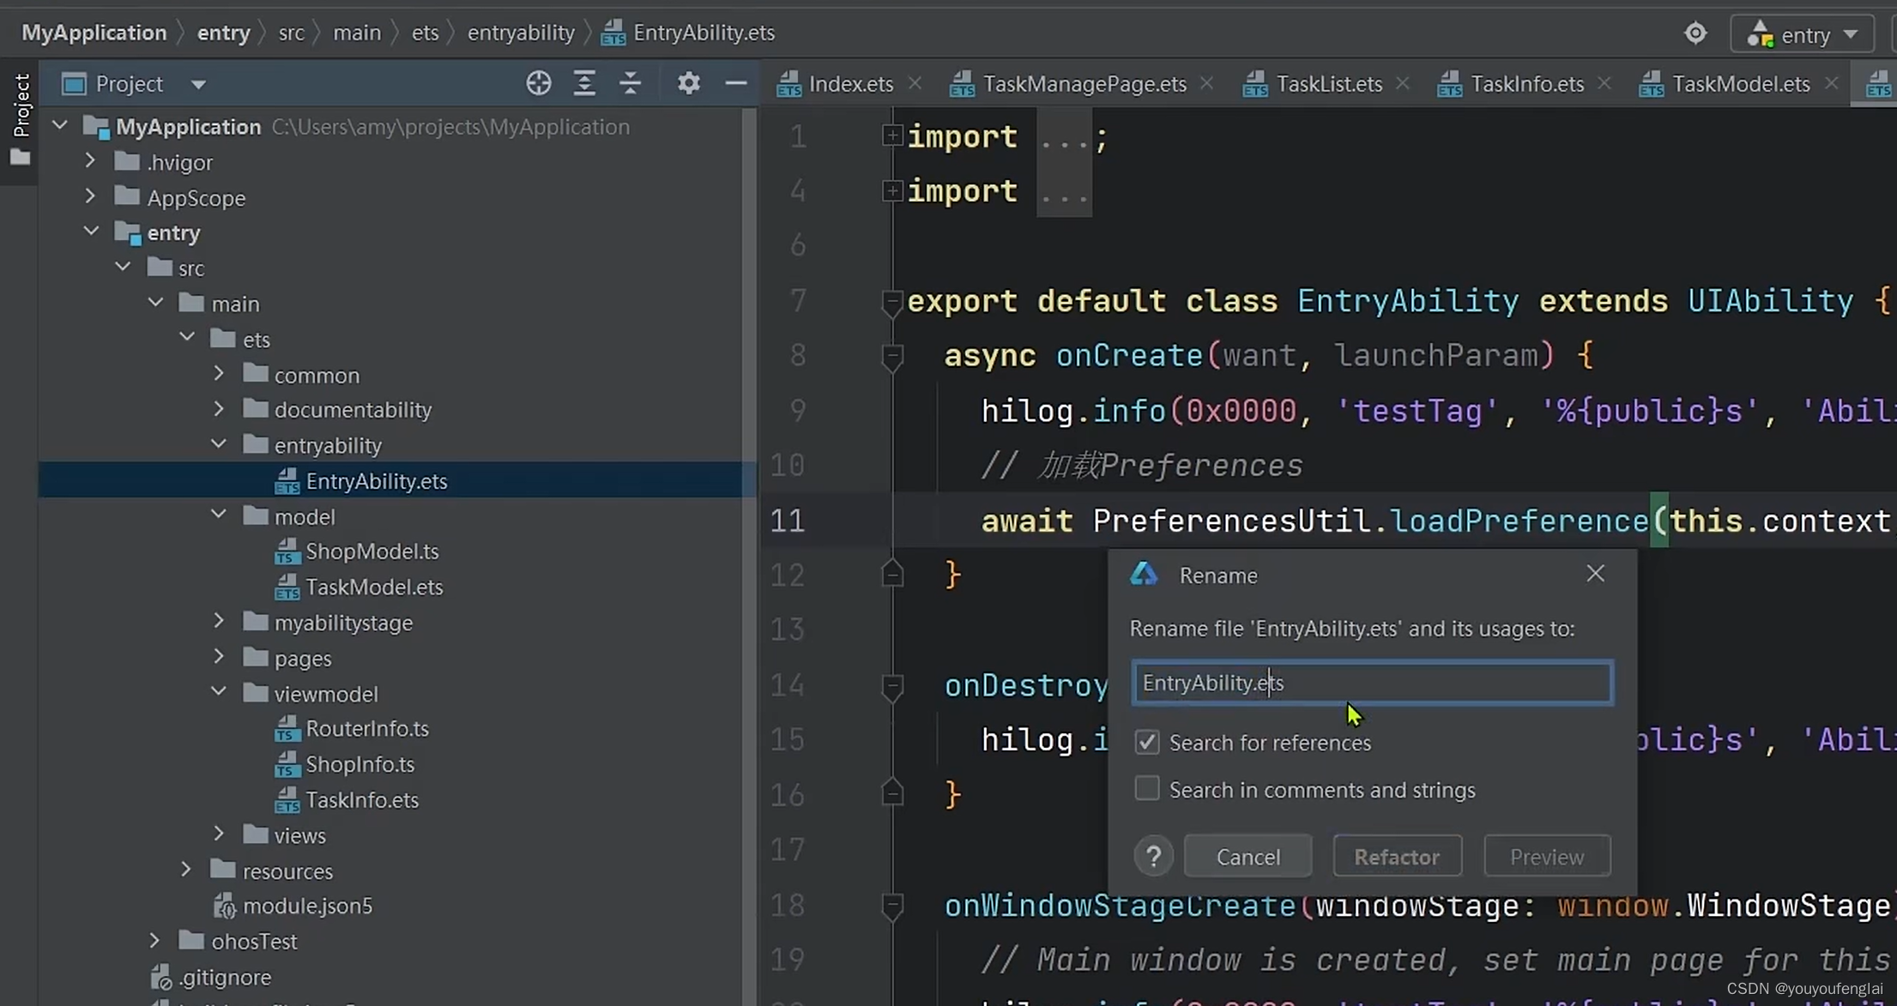This screenshot has height=1006, width=1897.
Task: Toggle Search for references checkbox
Action: (1147, 742)
